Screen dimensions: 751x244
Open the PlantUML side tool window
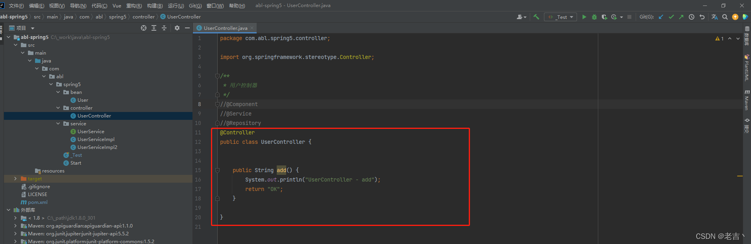point(747,68)
